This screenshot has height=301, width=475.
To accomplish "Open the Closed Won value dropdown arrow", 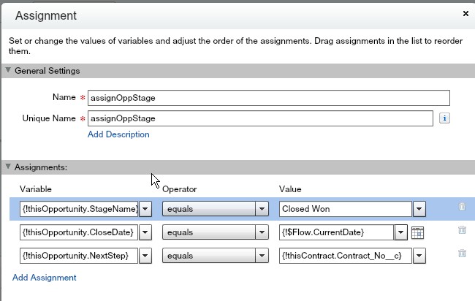I will pyautogui.click(x=419, y=209).
